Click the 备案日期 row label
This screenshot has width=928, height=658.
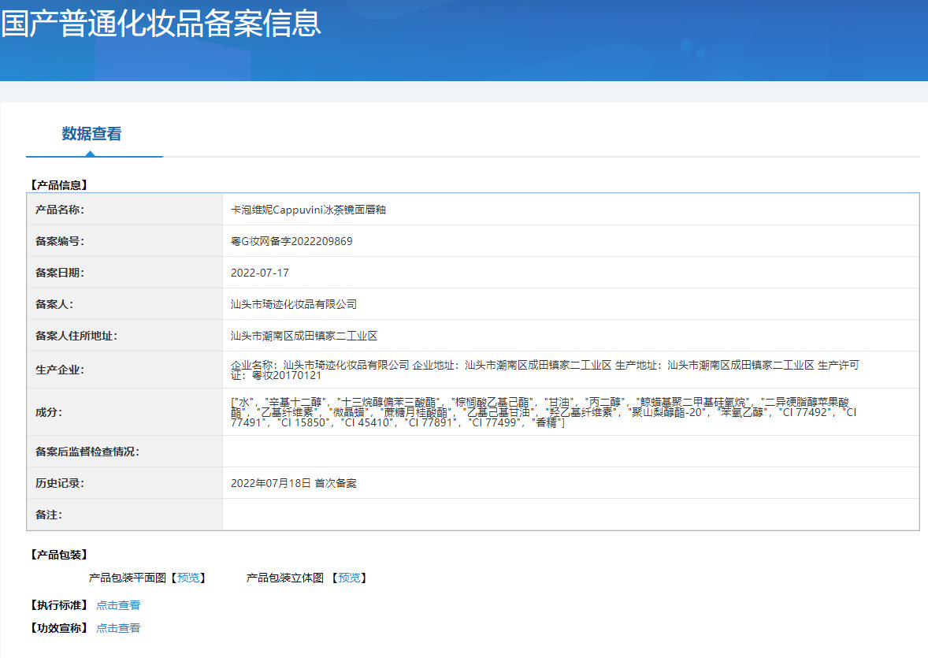pyautogui.click(x=60, y=273)
